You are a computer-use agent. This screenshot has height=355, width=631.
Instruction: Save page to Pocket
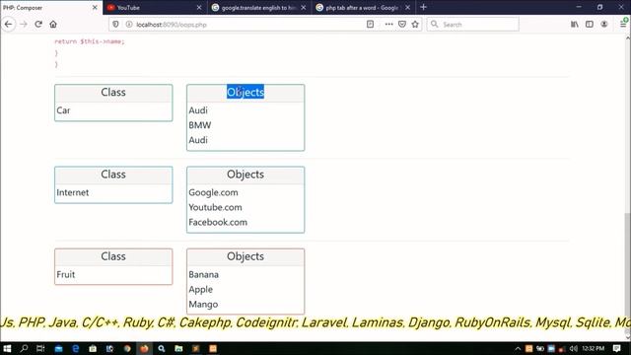click(402, 24)
